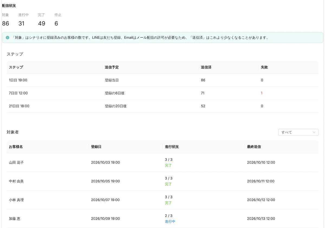
Task: Select customer 加藤 恵
Action: pyautogui.click(x=15, y=219)
